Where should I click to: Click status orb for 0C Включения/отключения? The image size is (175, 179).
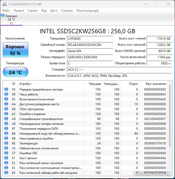(6, 99)
